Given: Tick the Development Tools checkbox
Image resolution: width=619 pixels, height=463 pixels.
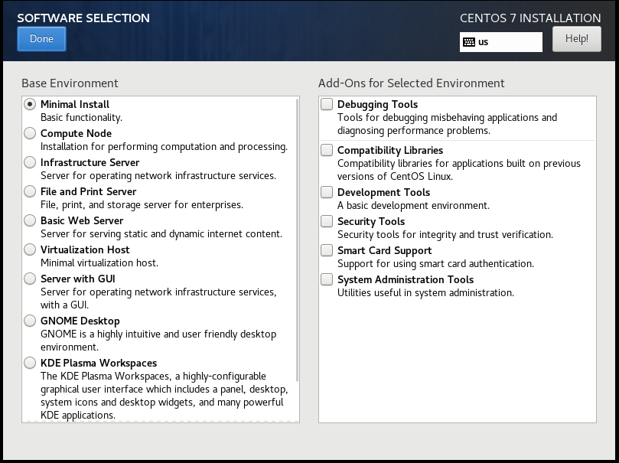Looking at the screenshot, I should [x=327, y=192].
